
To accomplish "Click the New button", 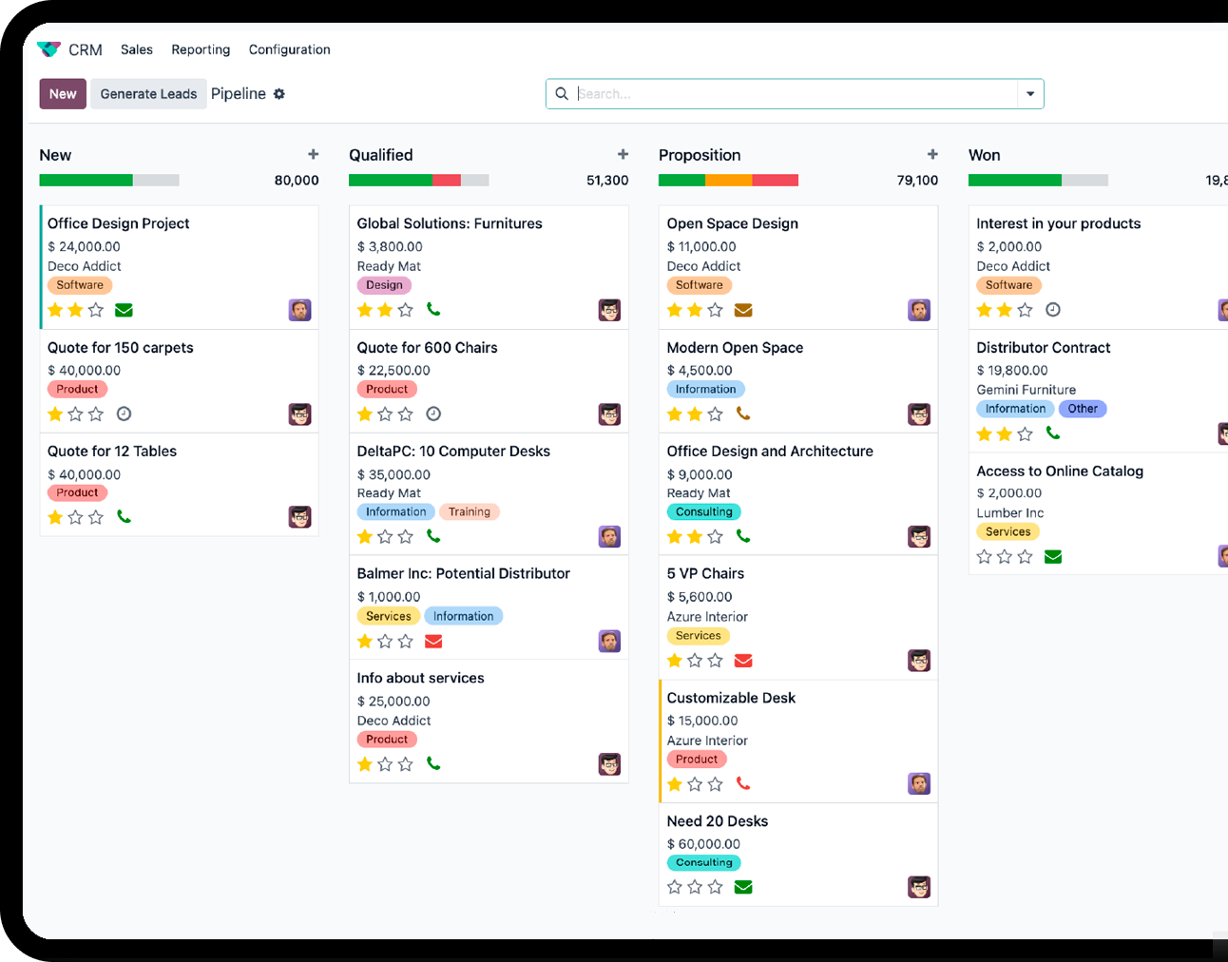I will tap(63, 94).
